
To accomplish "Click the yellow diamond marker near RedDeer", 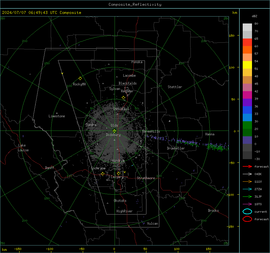I will coord(124,98).
